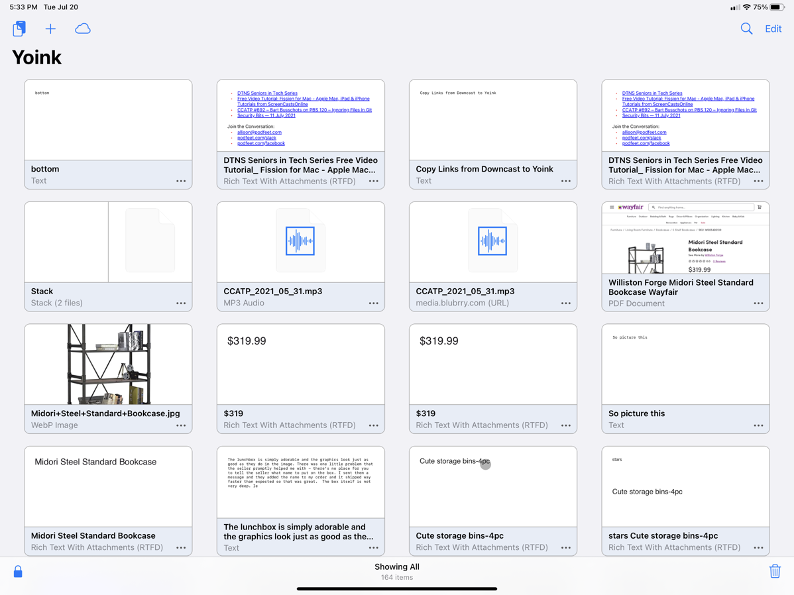
Task: Open ellipsis menu for So picture this
Action: (x=758, y=425)
